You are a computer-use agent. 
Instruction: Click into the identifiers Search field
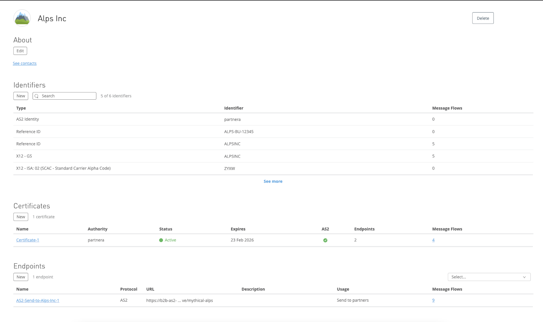(x=64, y=96)
